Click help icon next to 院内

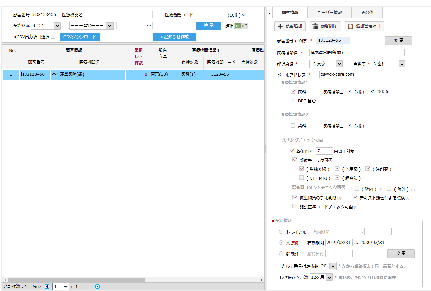(380, 189)
